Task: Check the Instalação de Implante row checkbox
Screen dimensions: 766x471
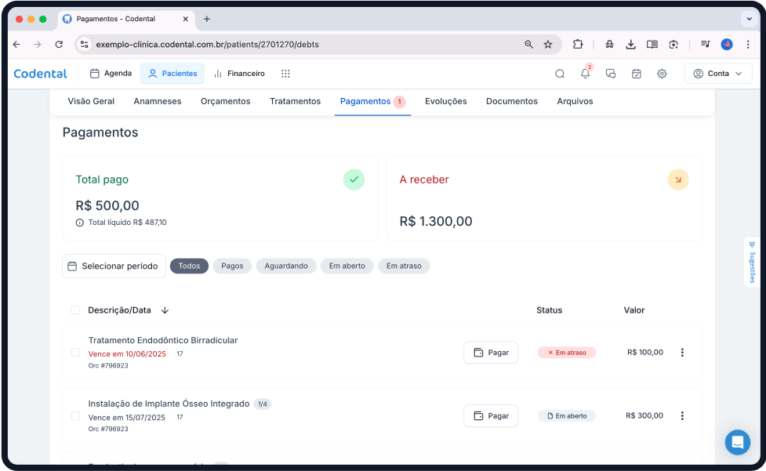Action: click(76, 416)
